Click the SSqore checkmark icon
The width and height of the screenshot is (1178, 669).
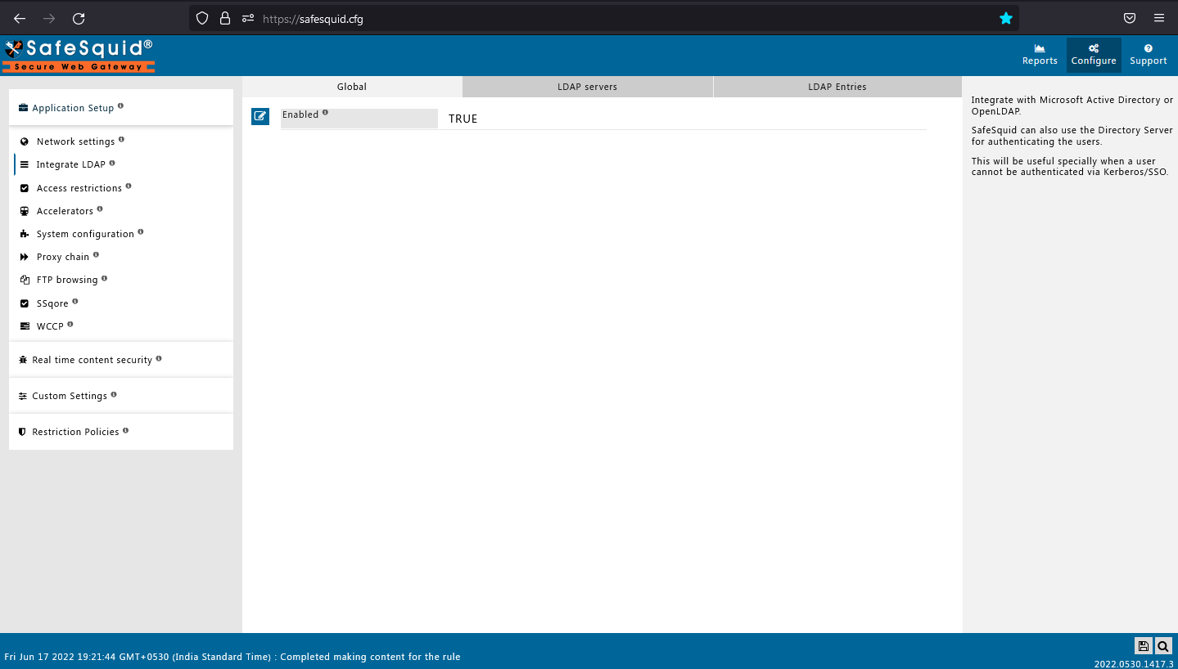click(x=24, y=303)
